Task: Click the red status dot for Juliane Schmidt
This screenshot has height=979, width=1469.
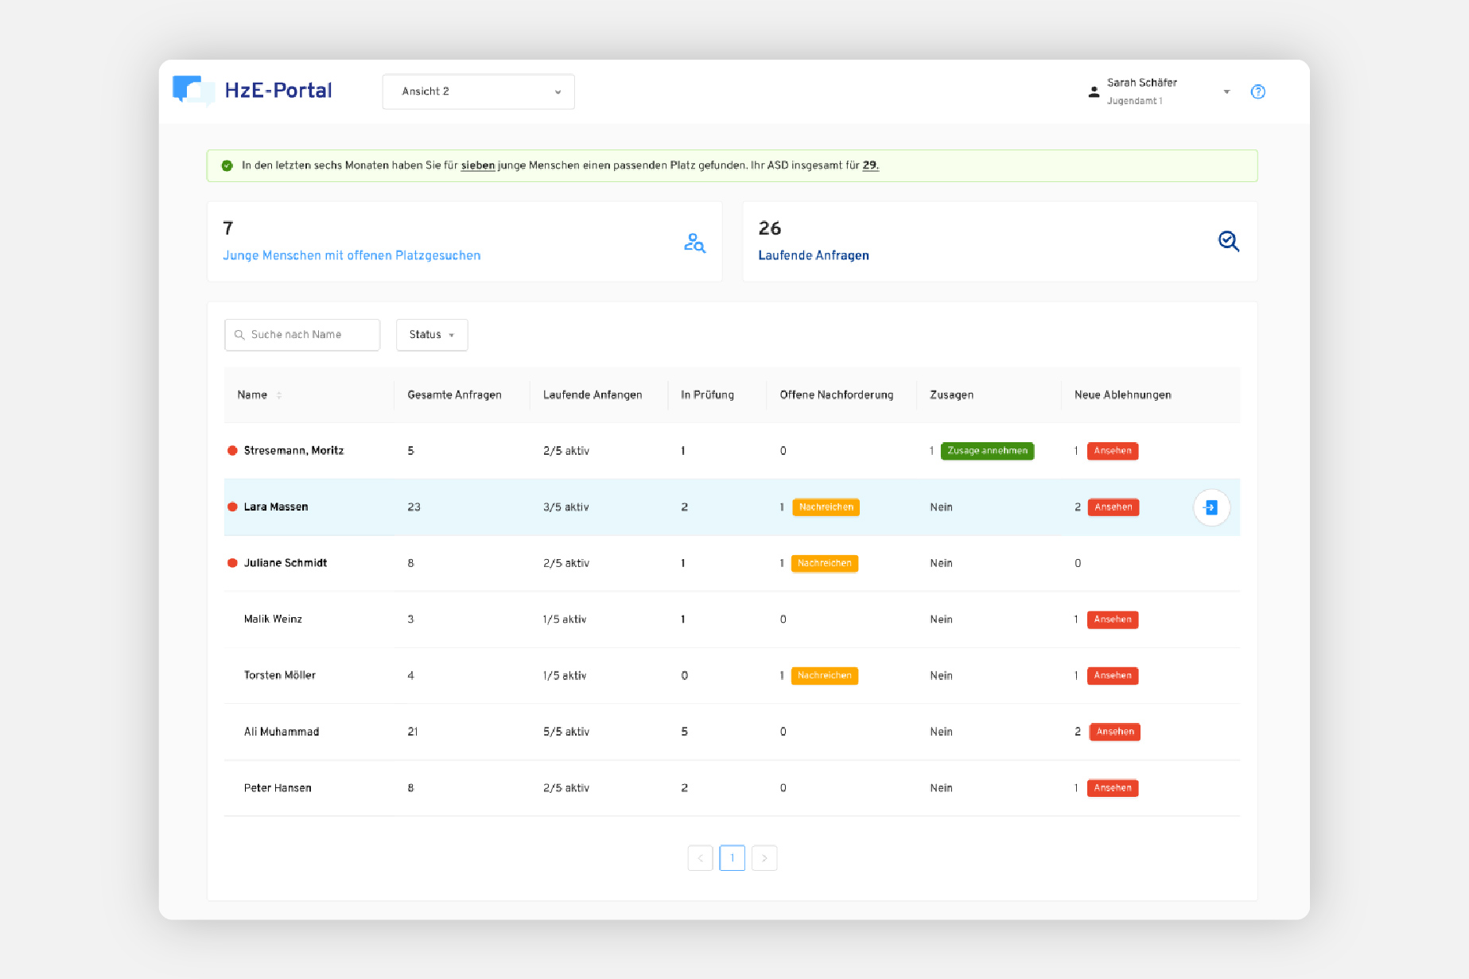Action: click(x=232, y=562)
